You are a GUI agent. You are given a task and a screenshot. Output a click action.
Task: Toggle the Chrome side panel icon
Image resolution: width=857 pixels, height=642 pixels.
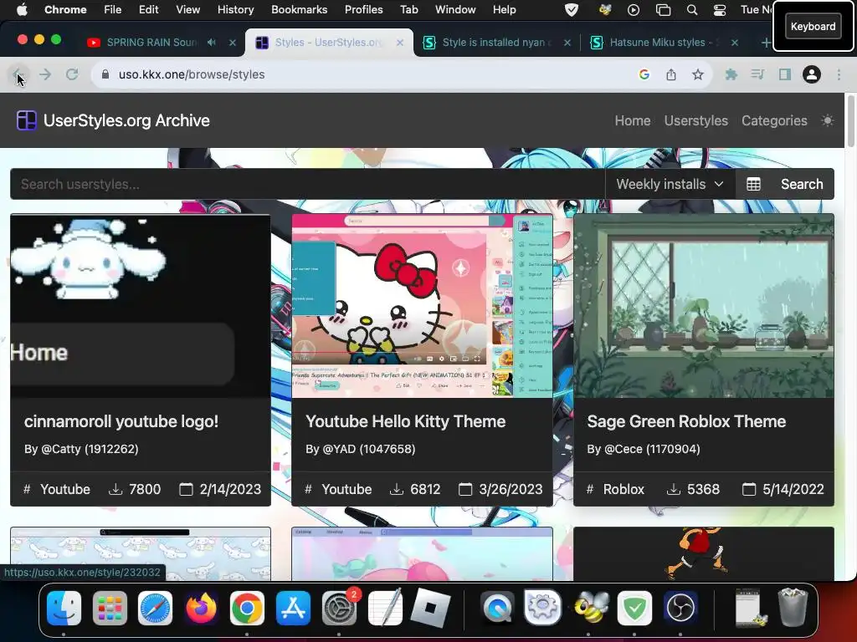[785, 74]
